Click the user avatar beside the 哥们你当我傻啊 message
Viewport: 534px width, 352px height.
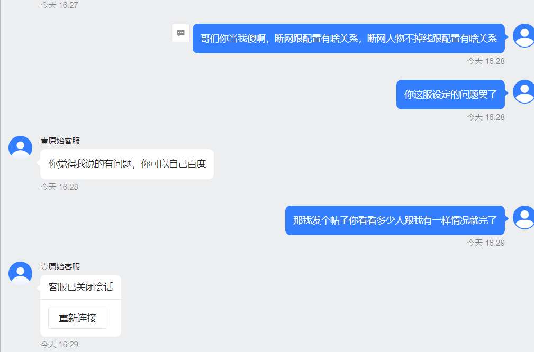[x=524, y=36]
